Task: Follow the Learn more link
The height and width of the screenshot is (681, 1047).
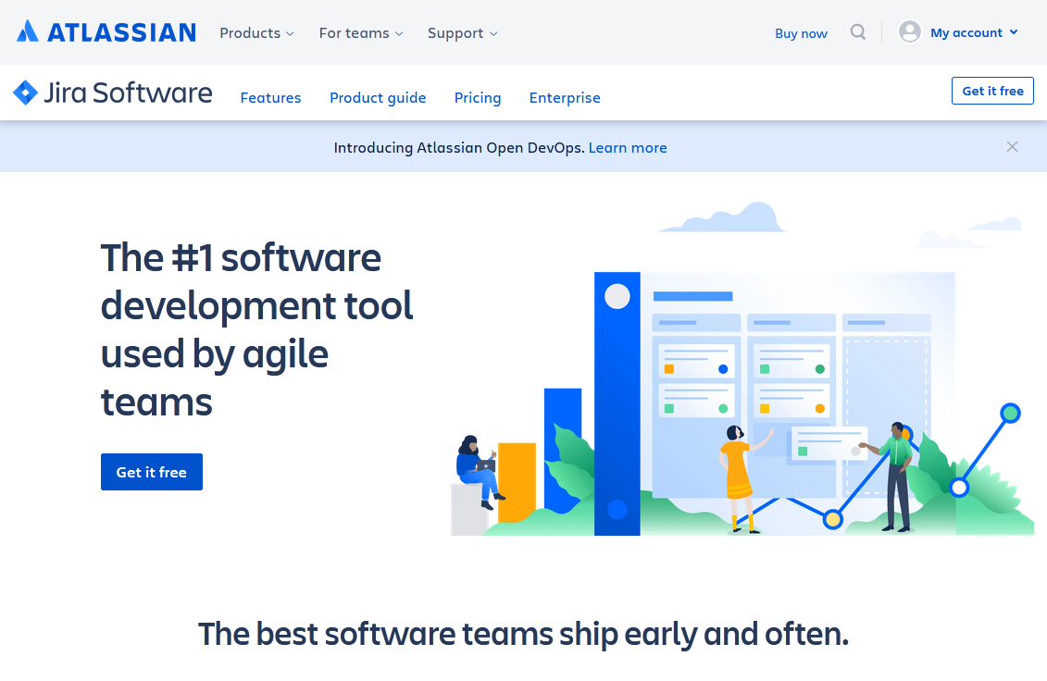Action: pos(628,147)
